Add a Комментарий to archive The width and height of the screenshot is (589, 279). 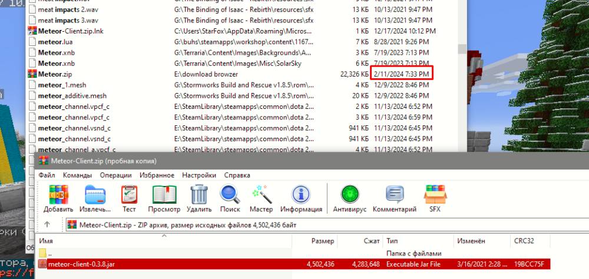[395, 198]
